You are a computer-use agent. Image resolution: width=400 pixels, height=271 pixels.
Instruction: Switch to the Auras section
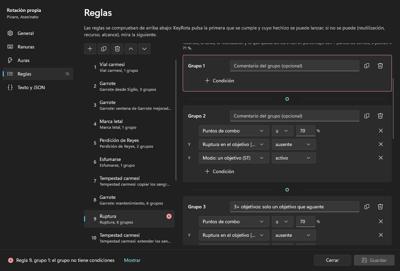pyautogui.click(x=38, y=60)
